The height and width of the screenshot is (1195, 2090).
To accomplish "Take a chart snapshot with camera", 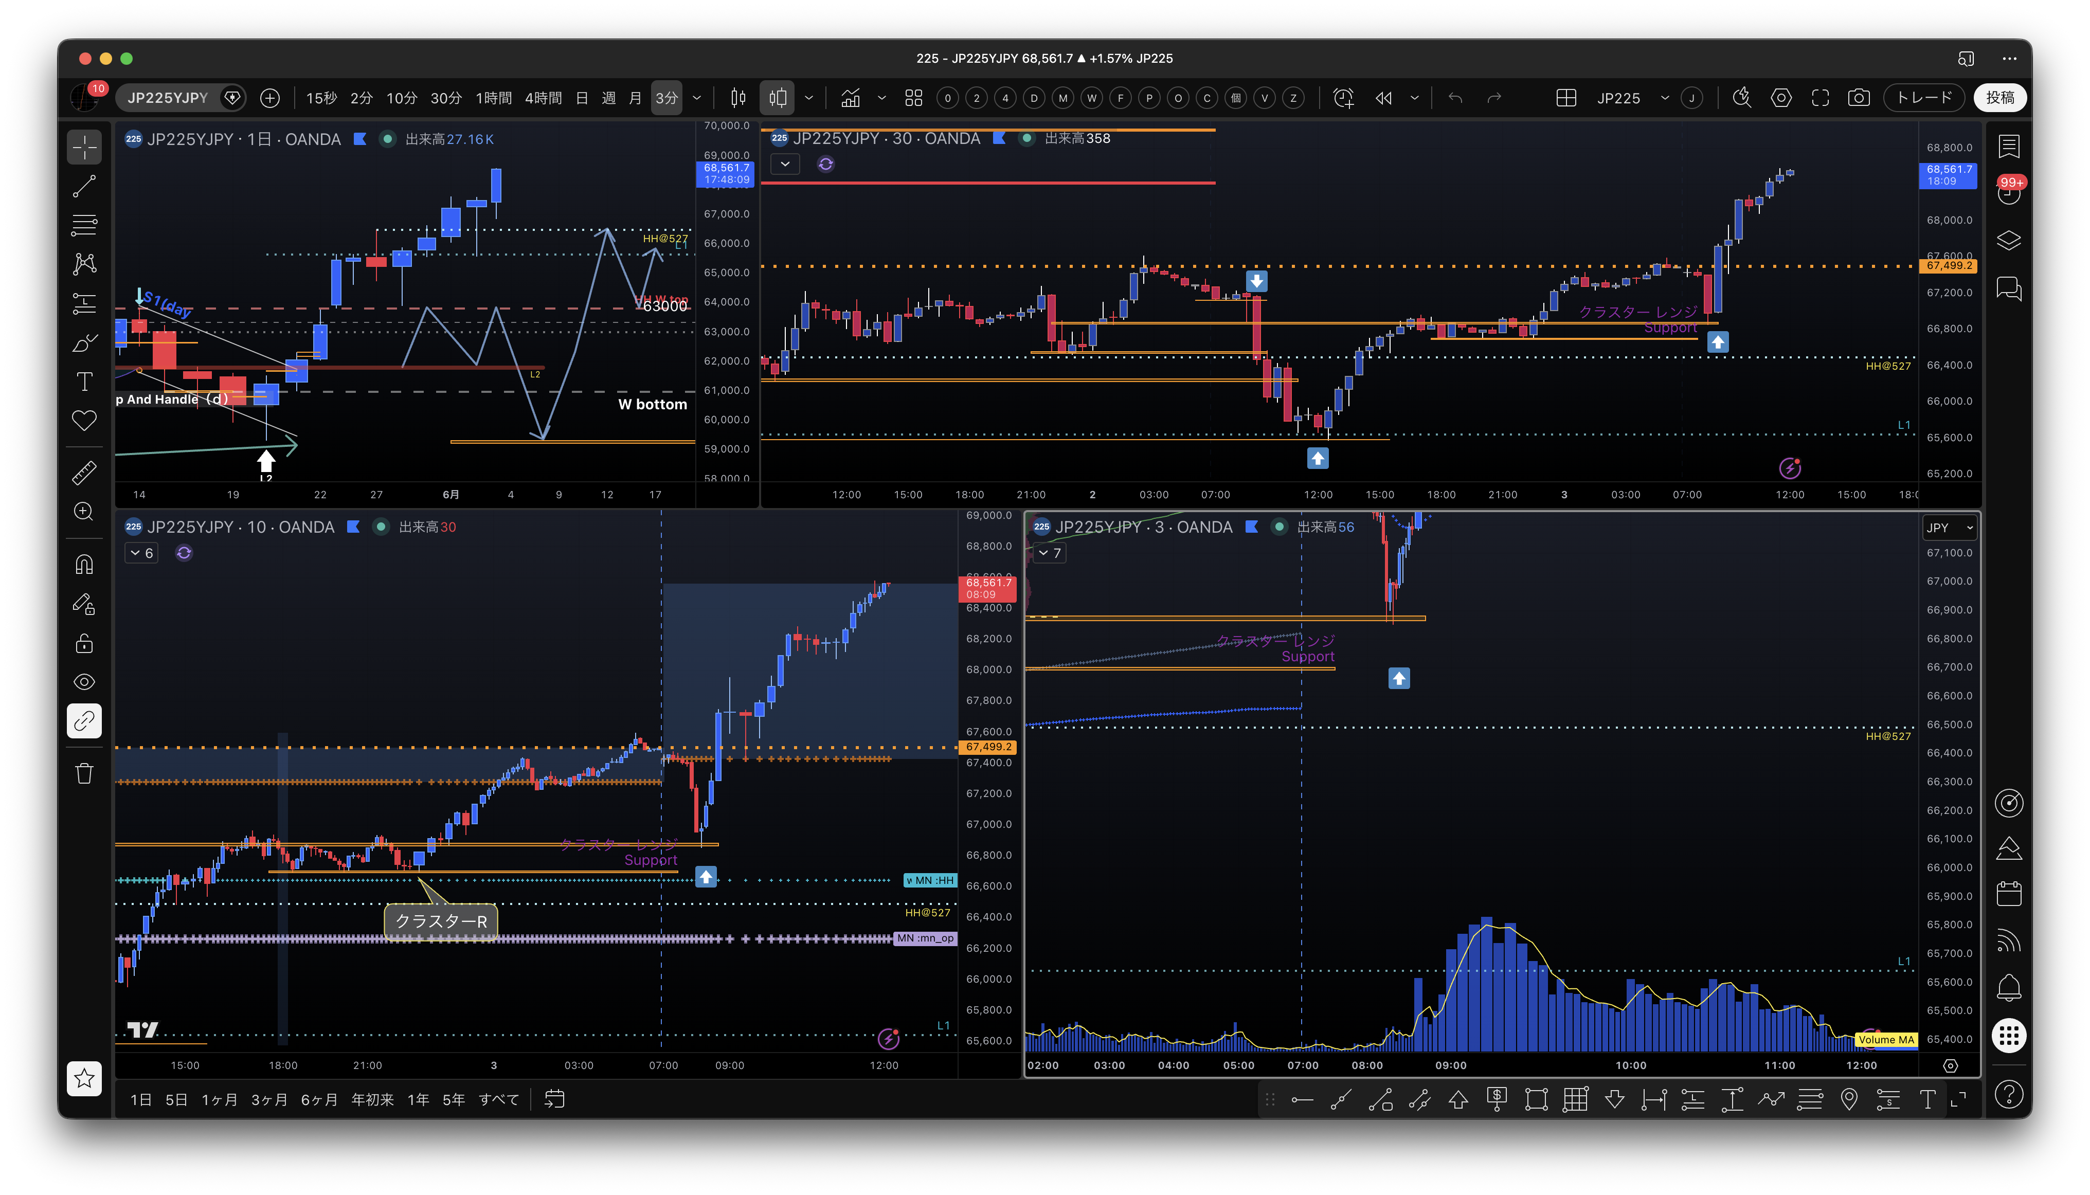I will point(1859,98).
